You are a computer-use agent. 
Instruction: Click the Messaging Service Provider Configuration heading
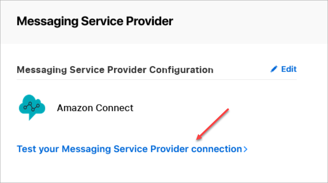(x=115, y=70)
